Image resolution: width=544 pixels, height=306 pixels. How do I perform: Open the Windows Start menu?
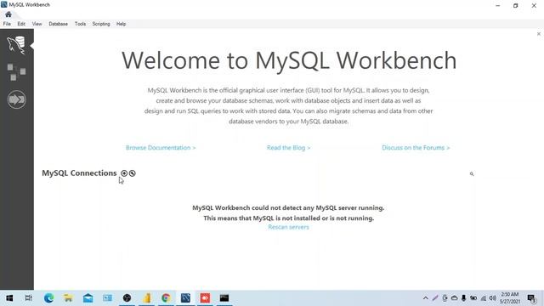(9, 298)
